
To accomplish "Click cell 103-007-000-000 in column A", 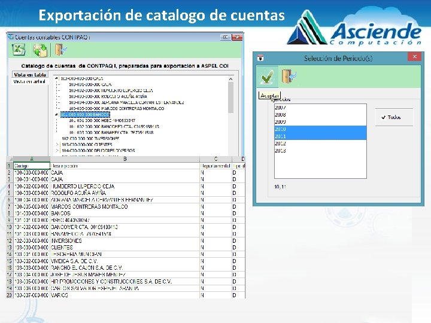I will click(x=32, y=295).
